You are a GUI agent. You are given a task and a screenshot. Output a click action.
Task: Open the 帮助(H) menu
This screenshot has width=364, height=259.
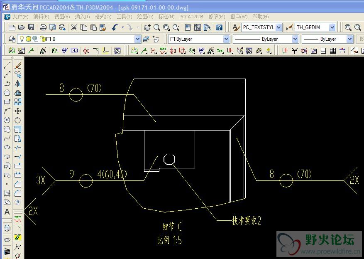point(261,17)
